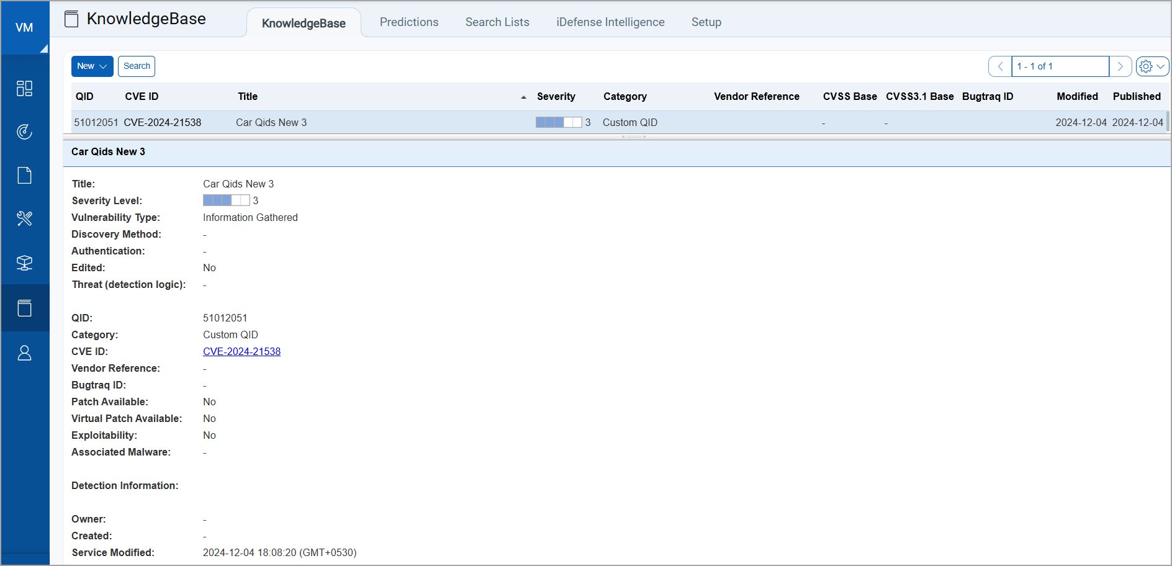Switch to the iDefense Intelligence tab
The height and width of the screenshot is (566, 1172).
coord(610,22)
